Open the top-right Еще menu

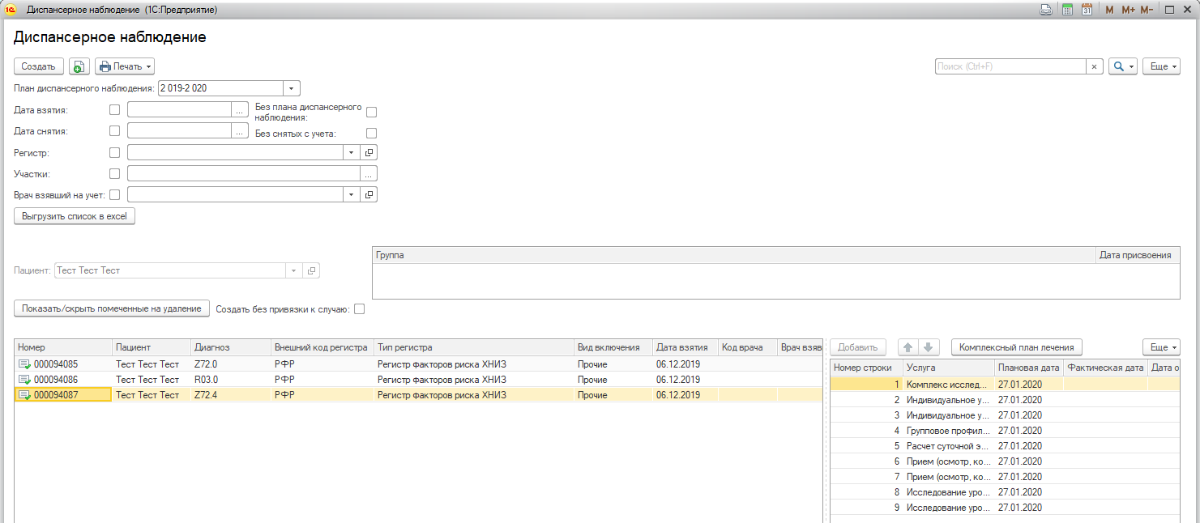(x=1160, y=66)
